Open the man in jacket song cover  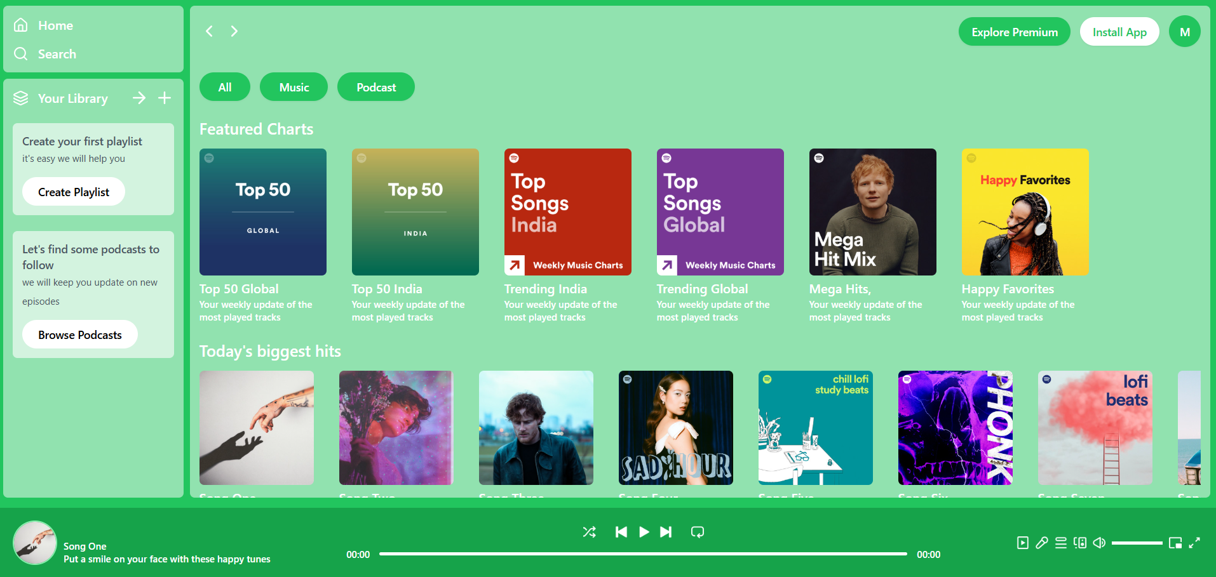pos(536,428)
